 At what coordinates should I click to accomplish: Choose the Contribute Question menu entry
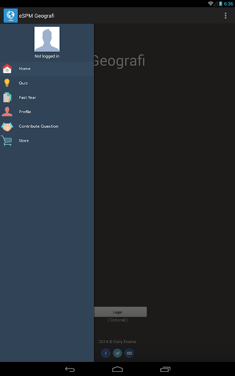[47, 126]
